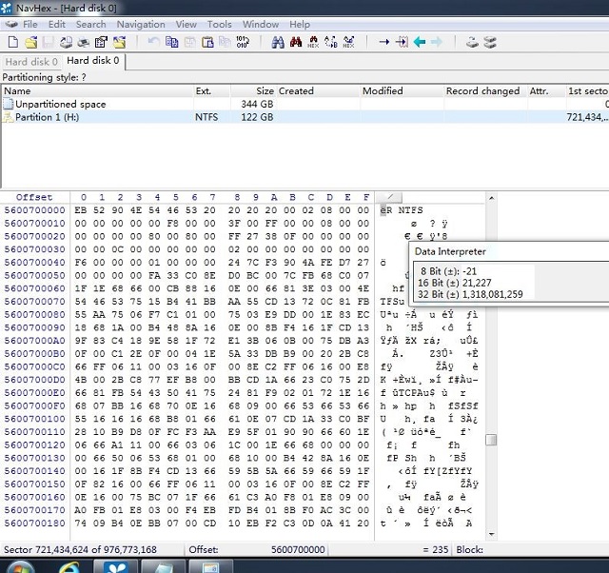Click the NTFS extension cell

(206, 117)
